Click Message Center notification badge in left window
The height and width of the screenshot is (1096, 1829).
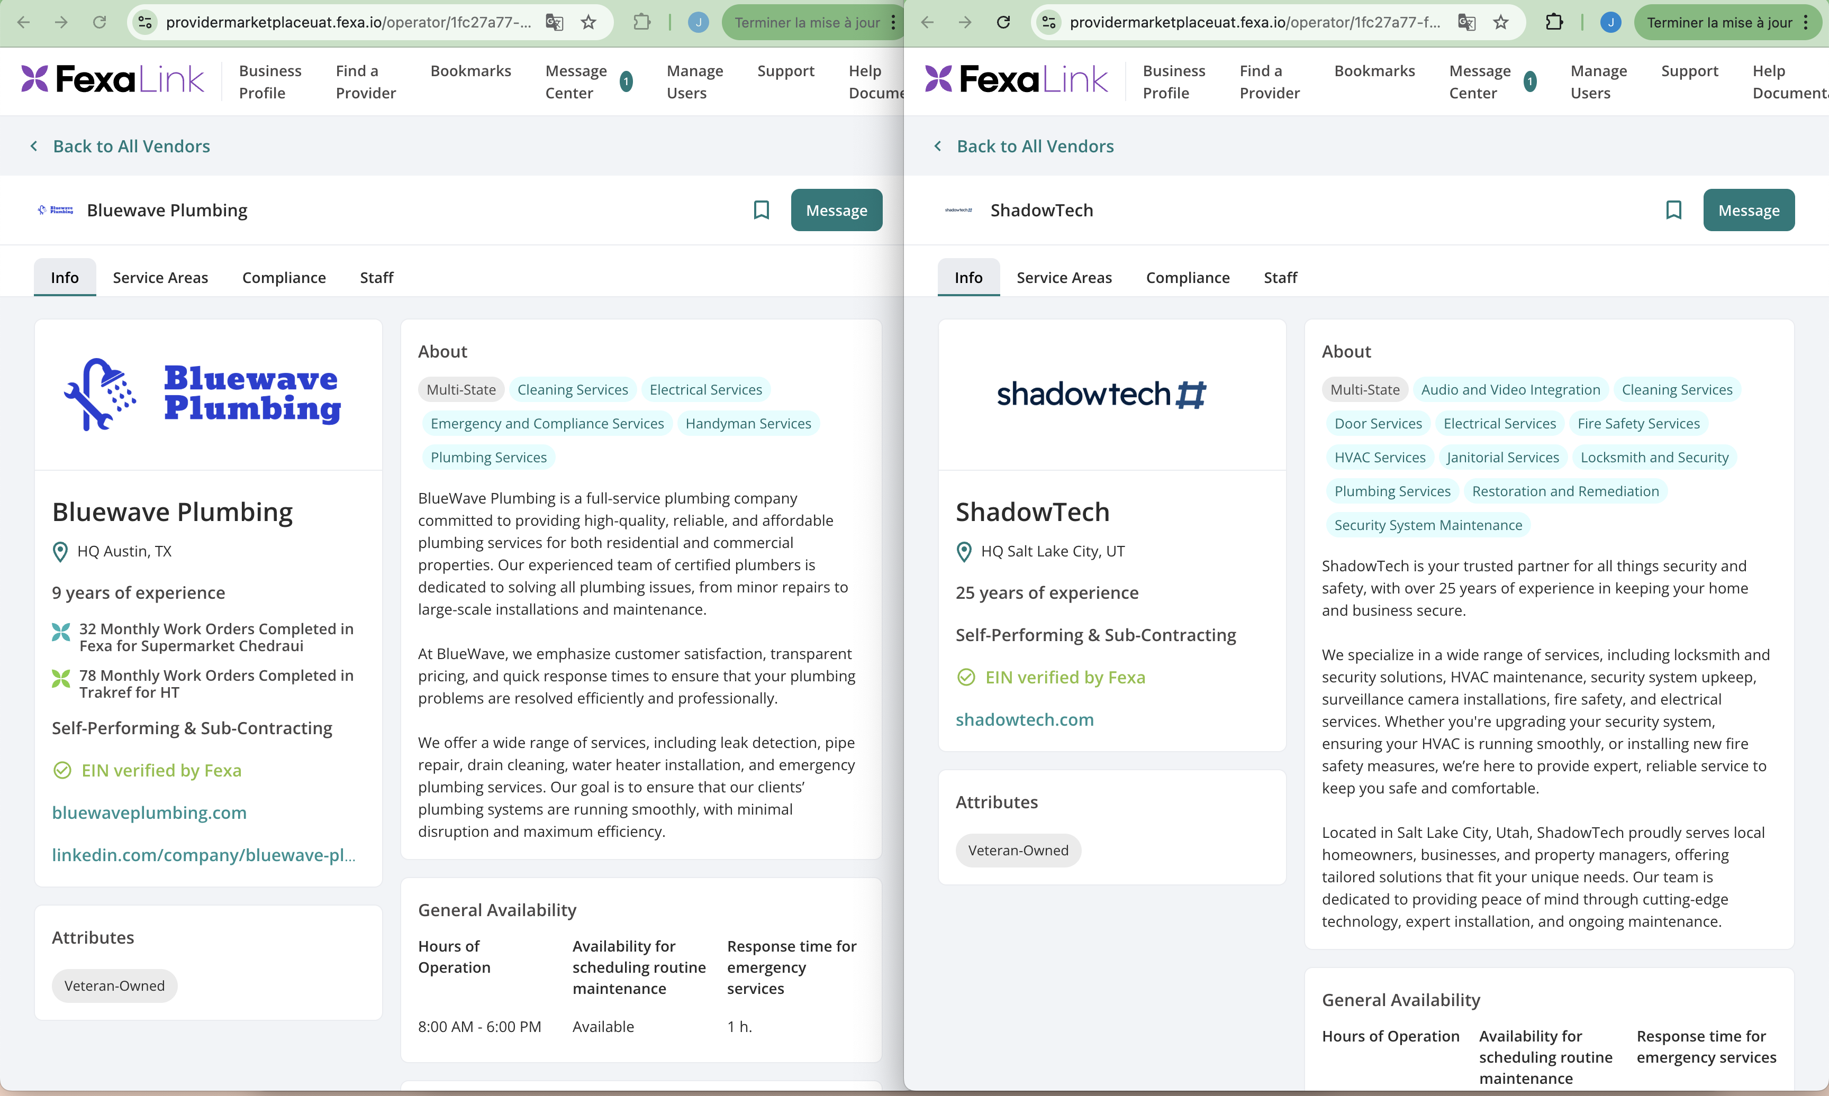pos(627,81)
